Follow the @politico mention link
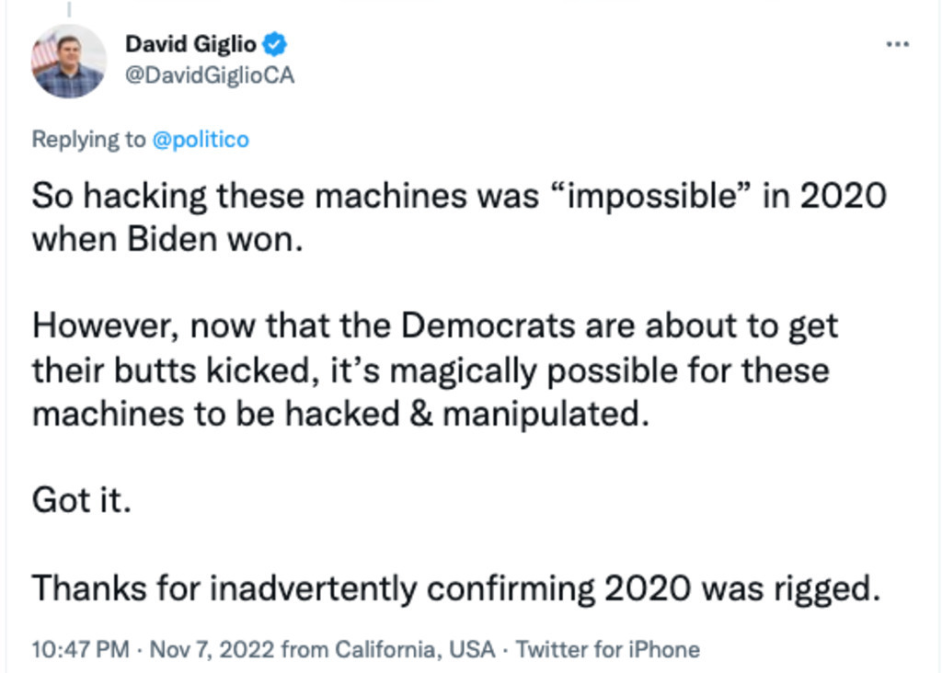The height and width of the screenshot is (673, 942). tap(200, 139)
